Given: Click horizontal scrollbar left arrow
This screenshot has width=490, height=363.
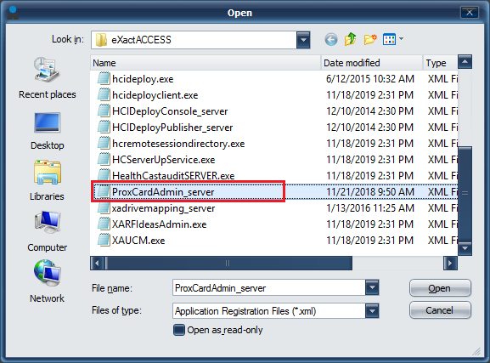Looking at the screenshot, I should click(x=97, y=264).
